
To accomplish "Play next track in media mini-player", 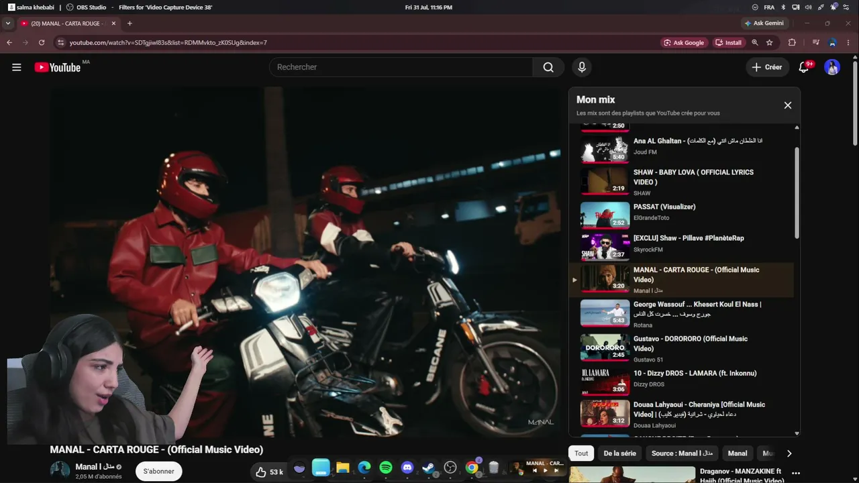I will [557, 471].
